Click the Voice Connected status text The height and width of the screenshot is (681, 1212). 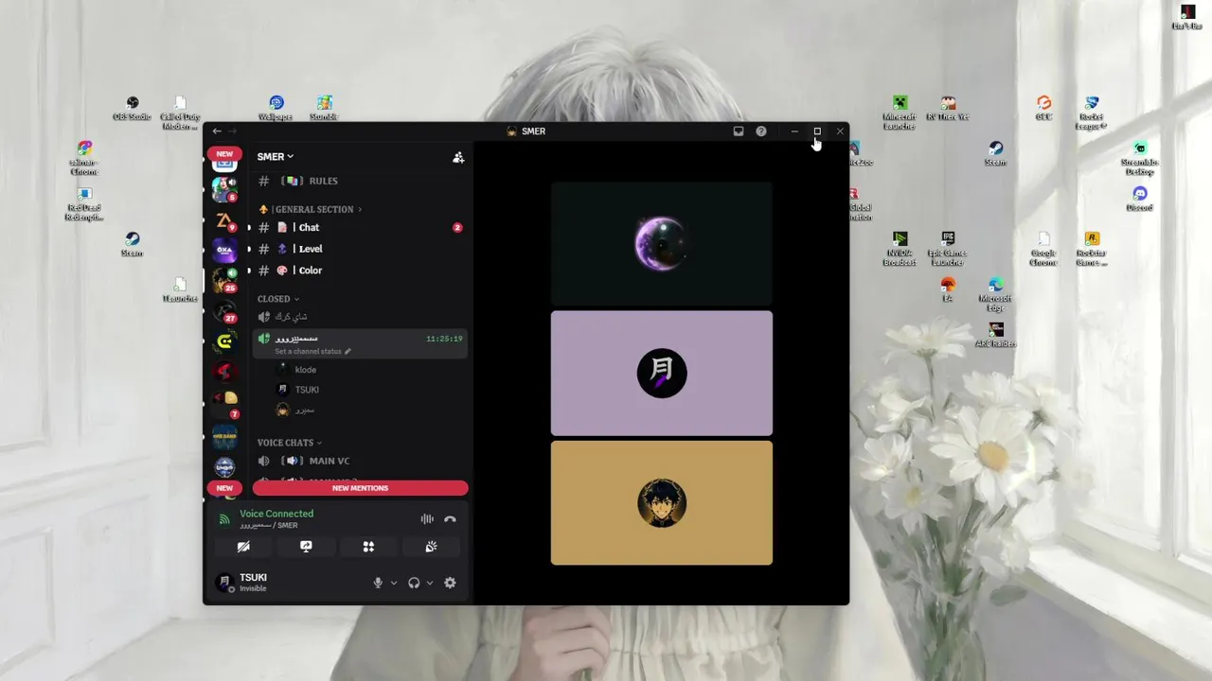tap(276, 514)
